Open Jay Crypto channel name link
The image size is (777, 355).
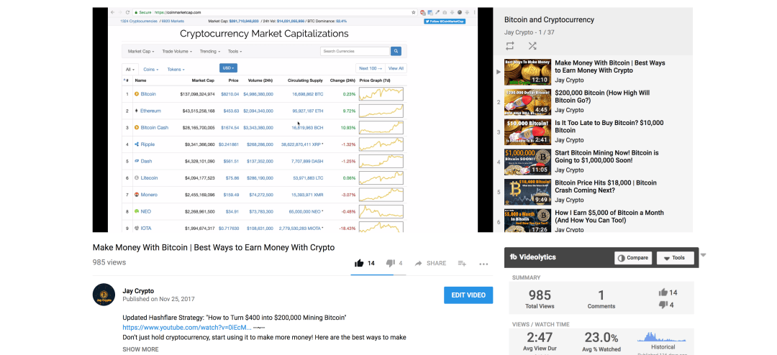click(x=138, y=291)
